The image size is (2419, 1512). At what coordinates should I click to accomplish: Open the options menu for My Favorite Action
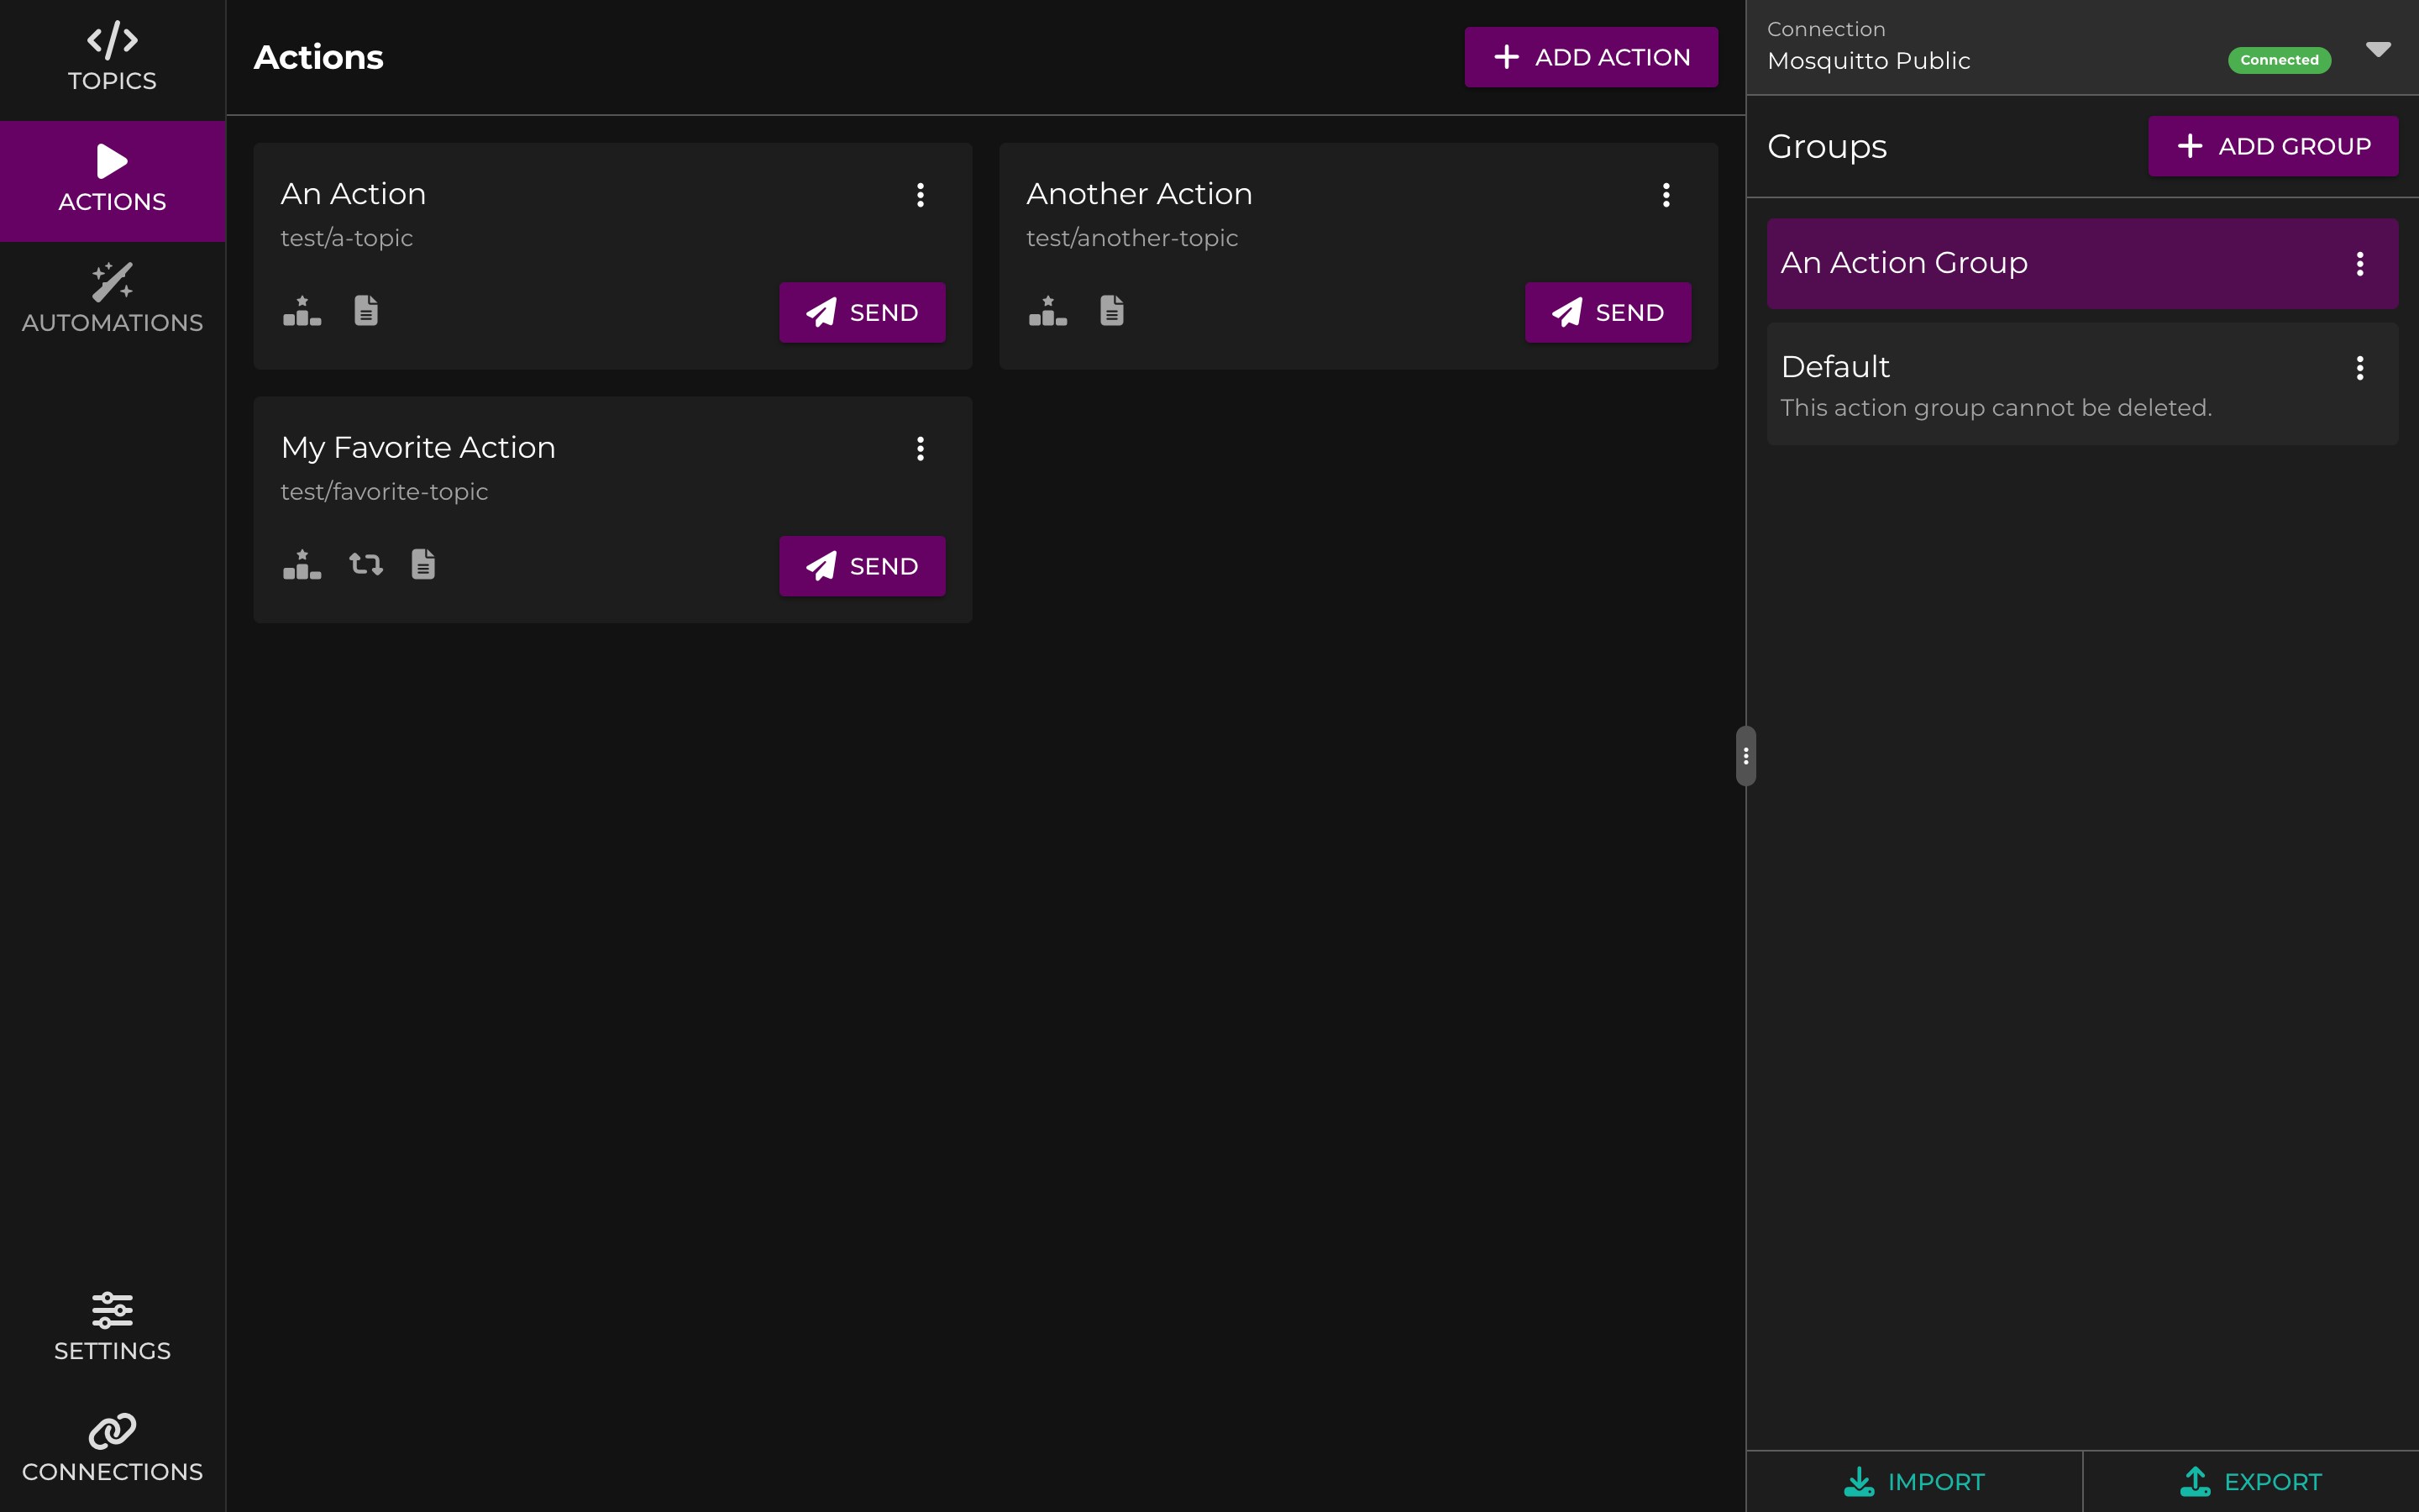pyautogui.click(x=920, y=449)
